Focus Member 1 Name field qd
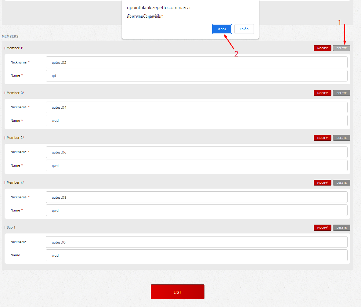This screenshot has height=307, width=361. (197, 76)
